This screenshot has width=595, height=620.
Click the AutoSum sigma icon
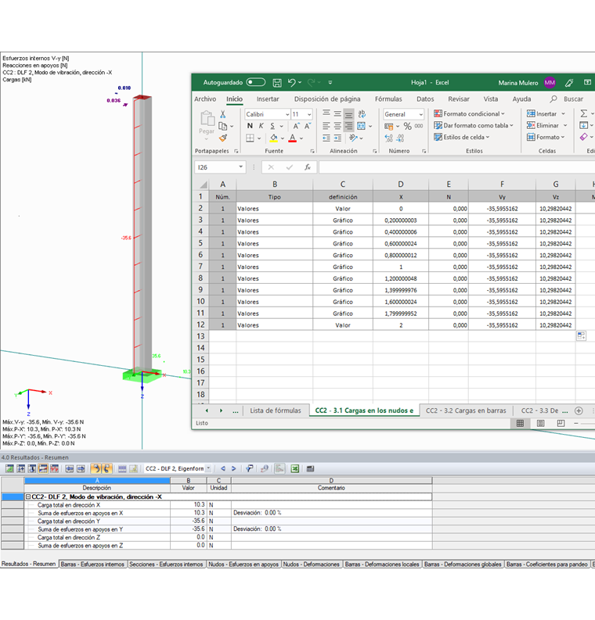pos(583,114)
